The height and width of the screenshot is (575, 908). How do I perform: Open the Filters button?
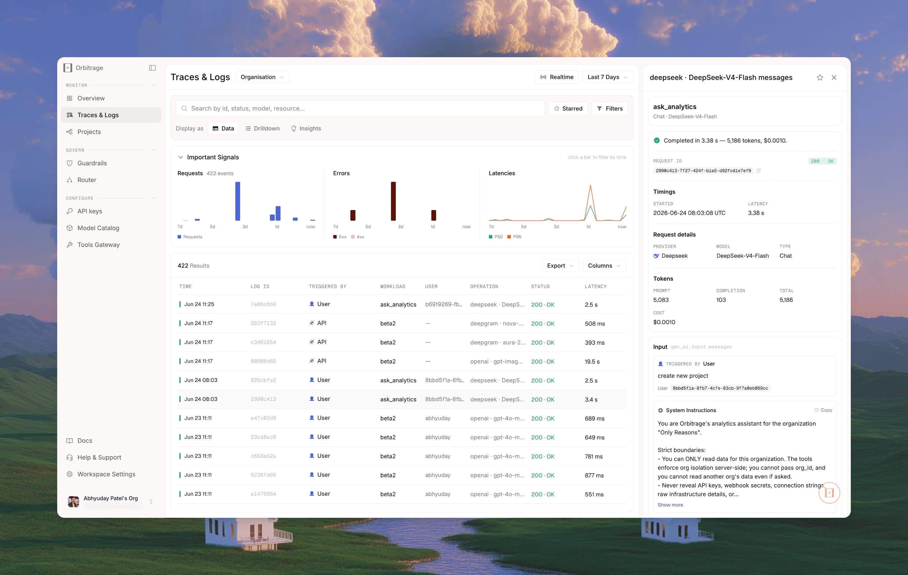pos(610,108)
